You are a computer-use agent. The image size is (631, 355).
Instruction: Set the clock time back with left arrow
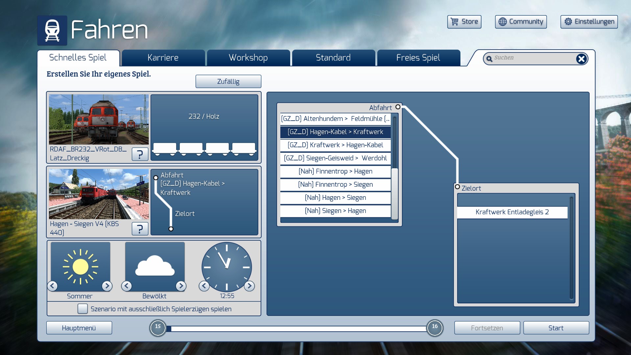point(204,286)
